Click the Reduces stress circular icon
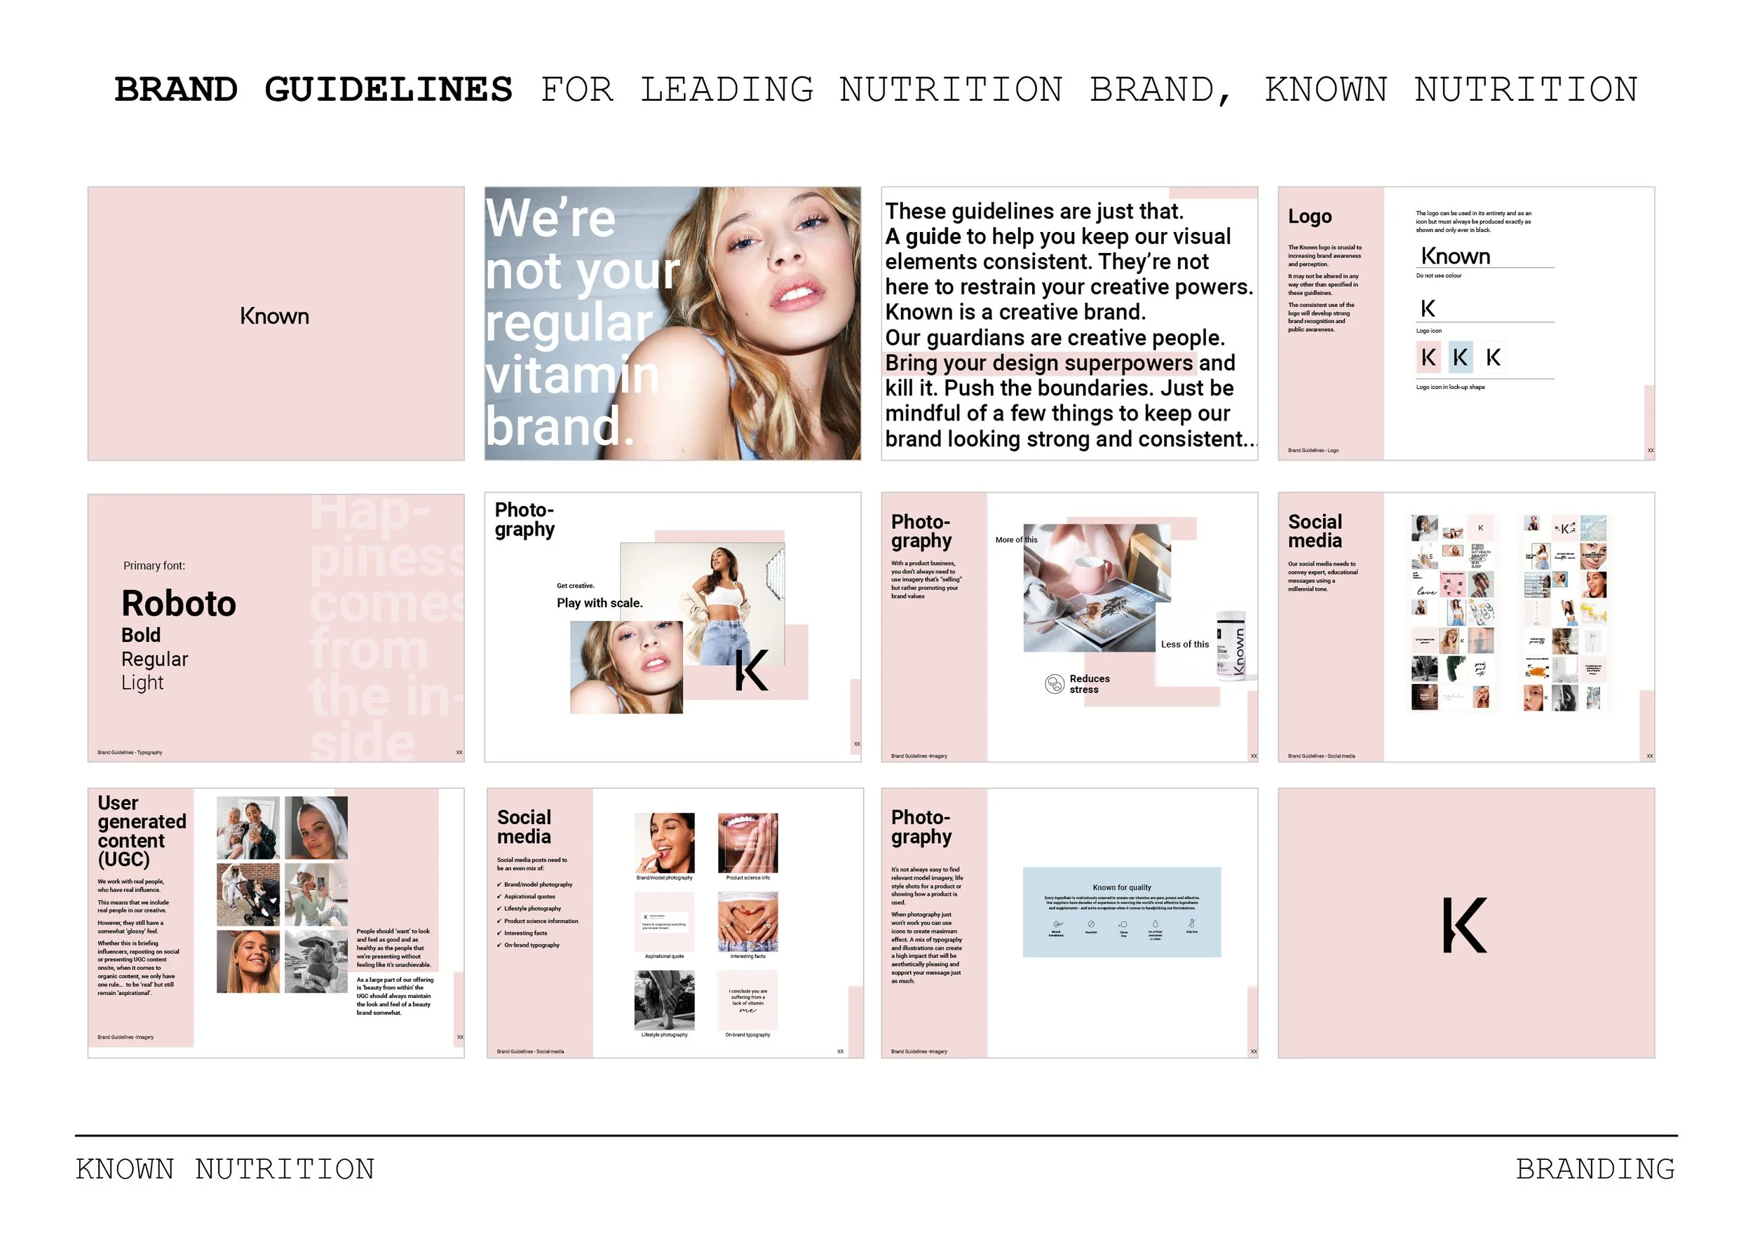The height and width of the screenshot is (1239, 1753). tap(1054, 683)
